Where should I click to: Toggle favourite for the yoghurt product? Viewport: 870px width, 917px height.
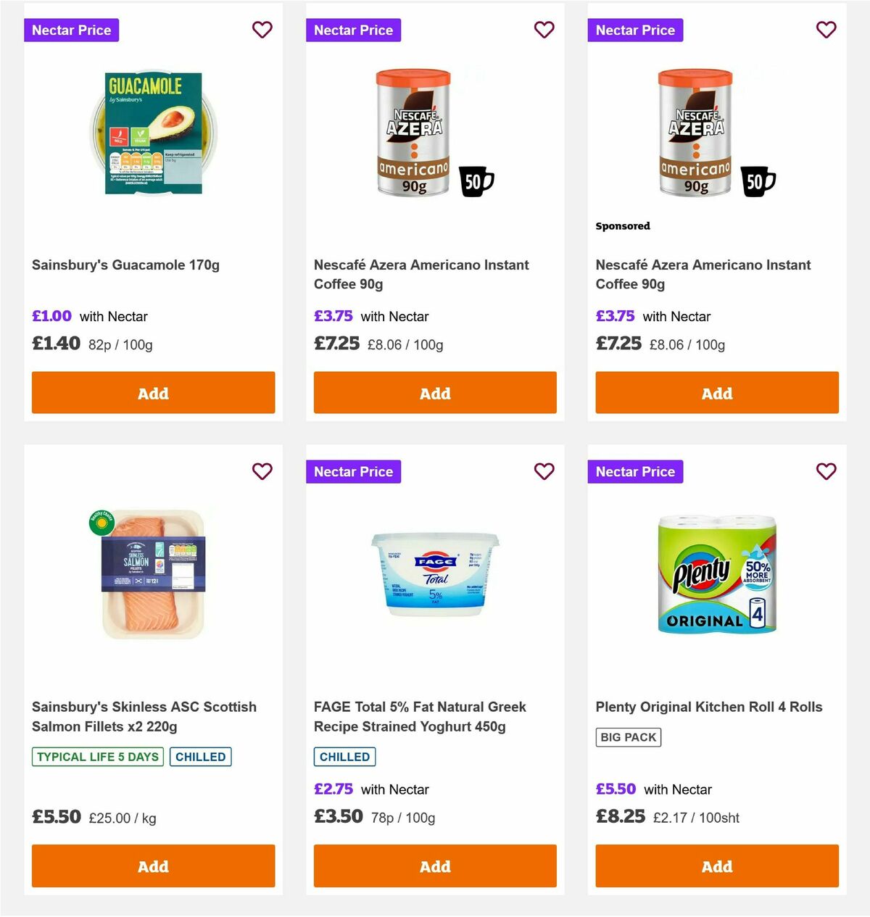[544, 471]
